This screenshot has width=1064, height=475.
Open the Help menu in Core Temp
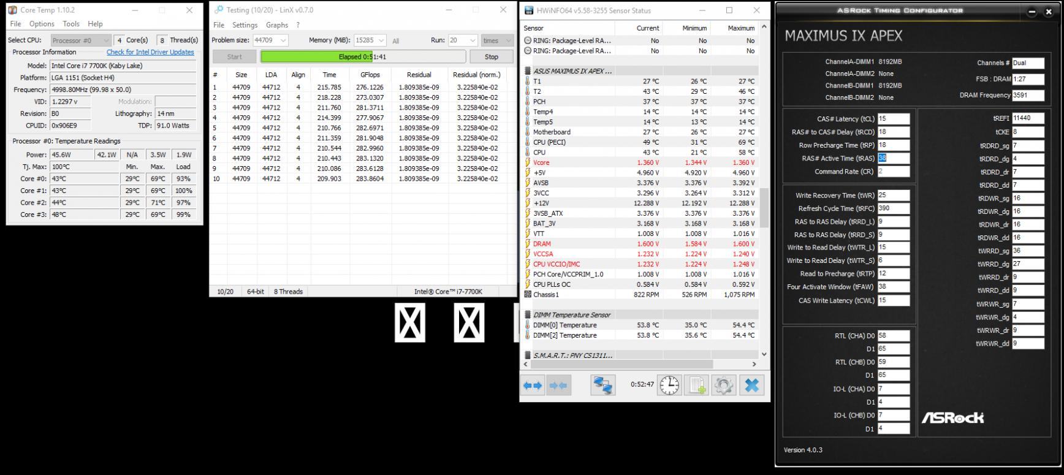[95, 24]
